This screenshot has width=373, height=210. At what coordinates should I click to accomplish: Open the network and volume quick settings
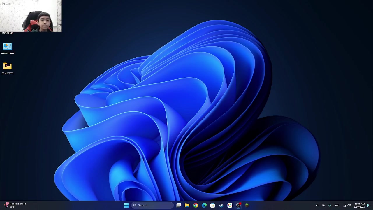pos(346,205)
